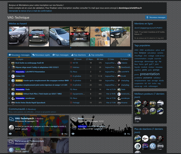Click Présentation label on Dada row

20,90
